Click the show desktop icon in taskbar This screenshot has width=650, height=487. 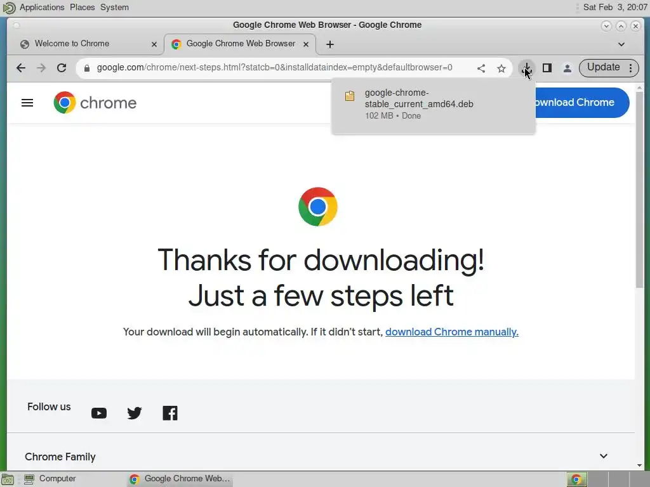point(8,479)
